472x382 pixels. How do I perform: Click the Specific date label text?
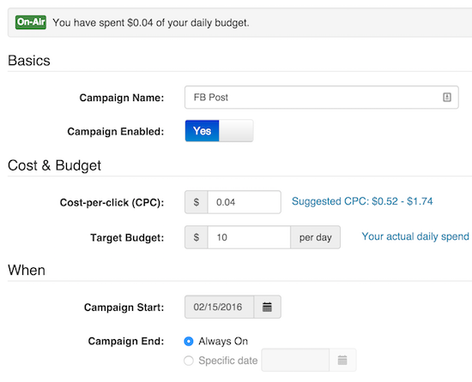(x=228, y=361)
